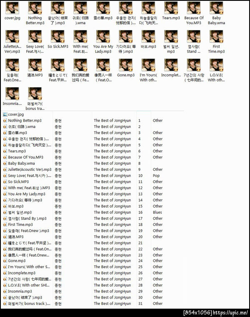Select the With me( Feat. ).MP3 list row
Screen dimensions: 250x317
pos(29,188)
